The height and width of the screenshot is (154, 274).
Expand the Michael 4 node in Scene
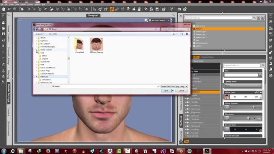192,29
